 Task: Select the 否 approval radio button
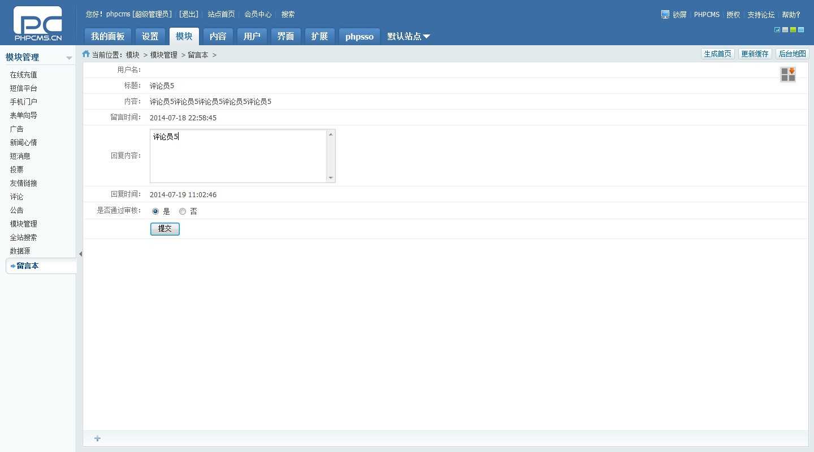coord(182,211)
